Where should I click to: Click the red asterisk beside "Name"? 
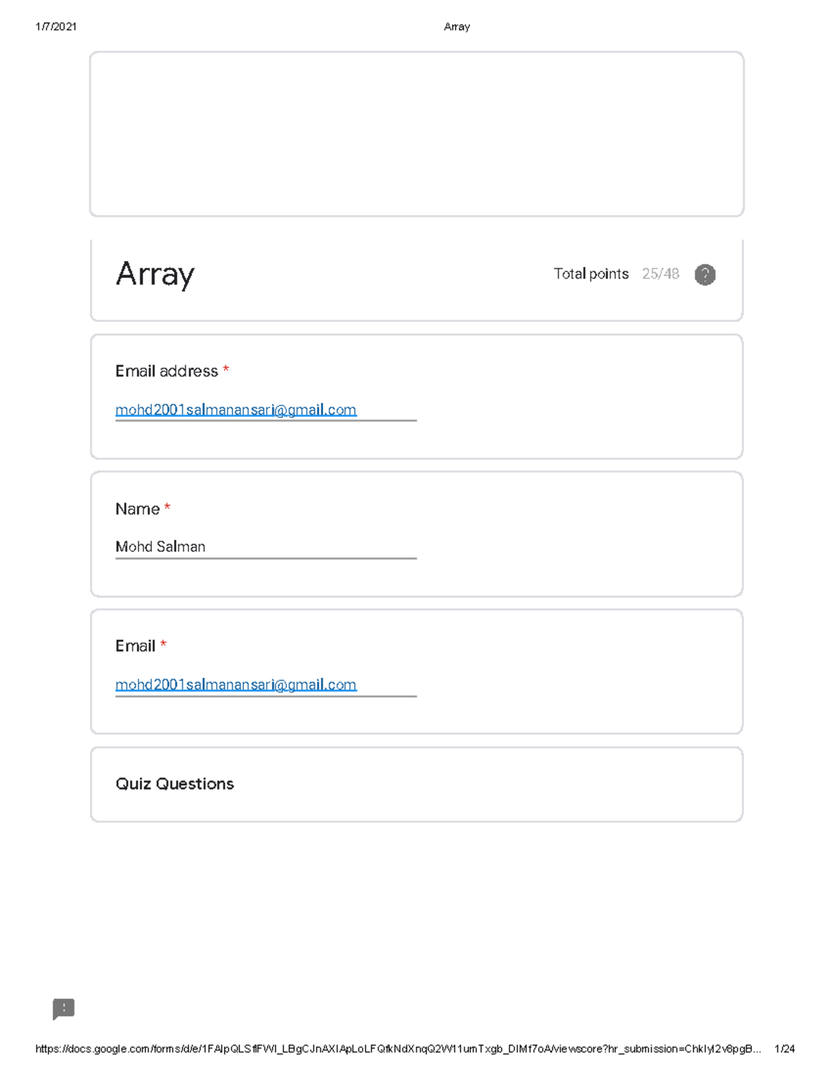(167, 508)
